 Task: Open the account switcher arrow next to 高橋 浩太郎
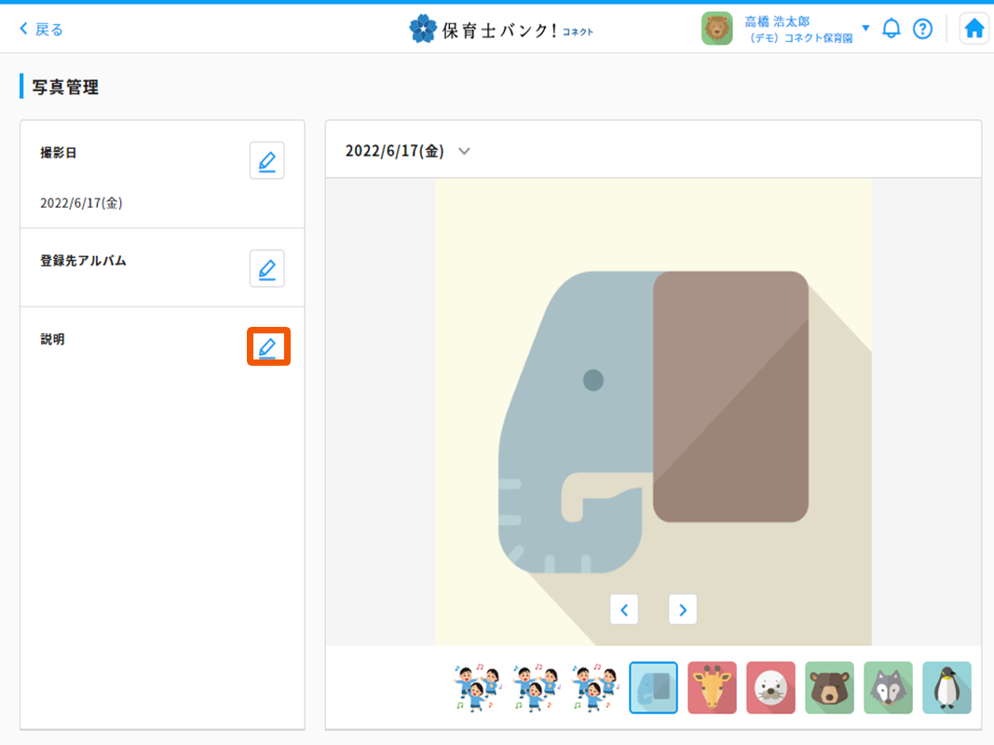867,28
